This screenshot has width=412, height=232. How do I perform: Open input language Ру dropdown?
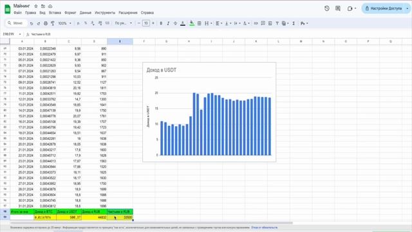(x=304, y=23)
